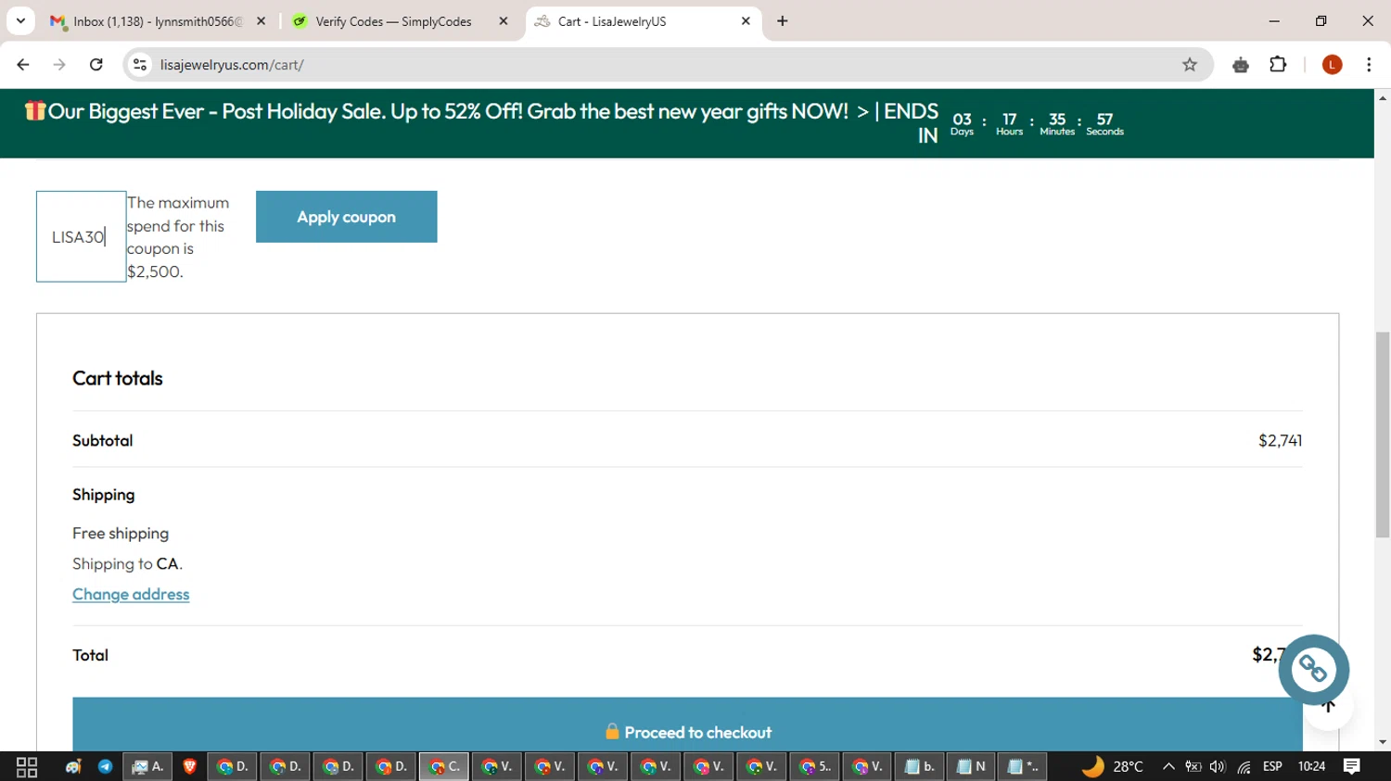The image size is (1391, 781).
Task: Open the Windows notification center icon
Action: coord(1352,767)
